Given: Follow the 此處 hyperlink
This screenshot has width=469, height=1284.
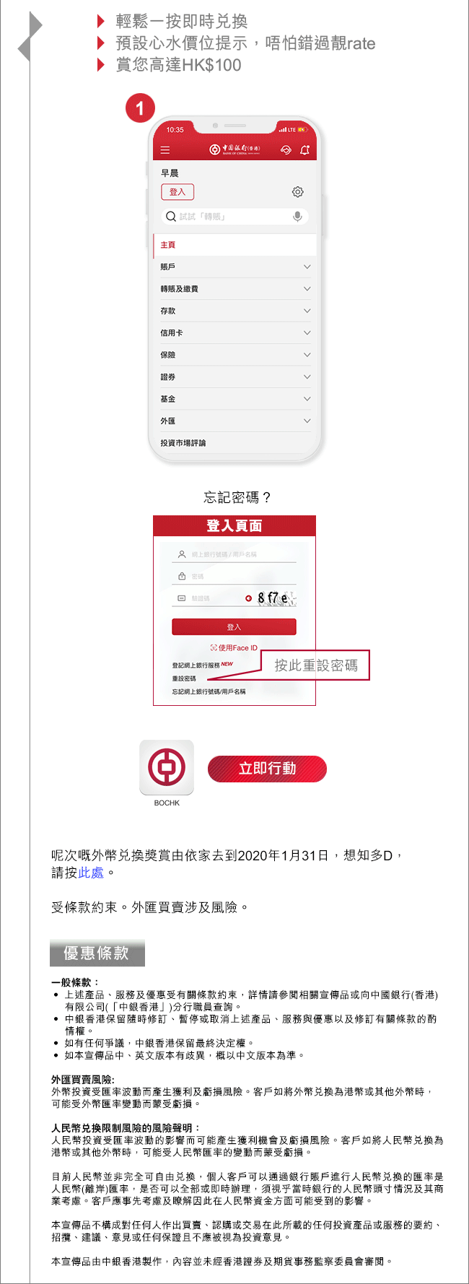Looking at the screenshot, I should 91,873.
